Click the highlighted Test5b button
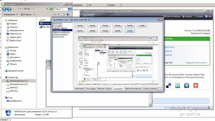This screenshot has height=121, width=215. [x=130, y=31]
